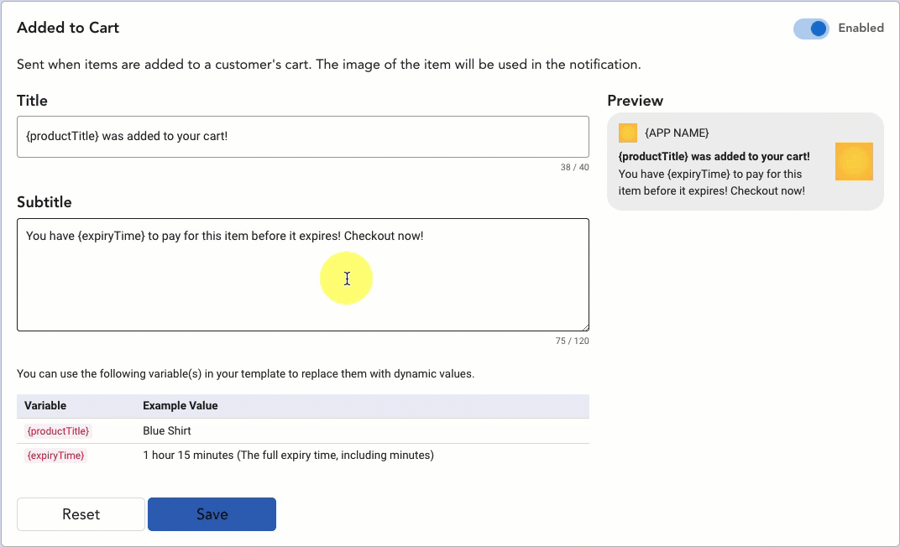Click the Enabled label beside the switch
This screenshot has width=900, height=547.
861,28
